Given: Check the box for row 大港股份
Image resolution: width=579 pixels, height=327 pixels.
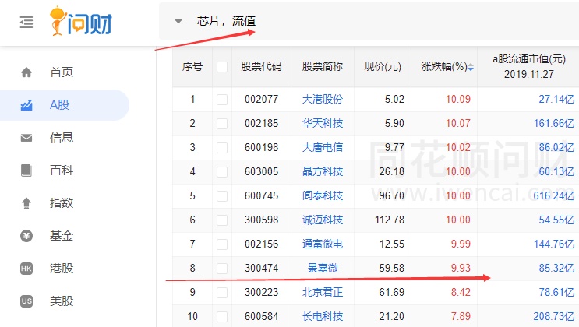Looking at the screenshot, I should click(222, 100).
